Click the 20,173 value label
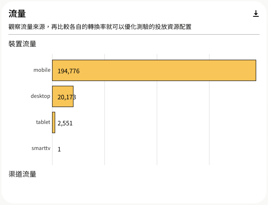The height and width of the screenshot is (205, 268). click(x=67, y=97)
